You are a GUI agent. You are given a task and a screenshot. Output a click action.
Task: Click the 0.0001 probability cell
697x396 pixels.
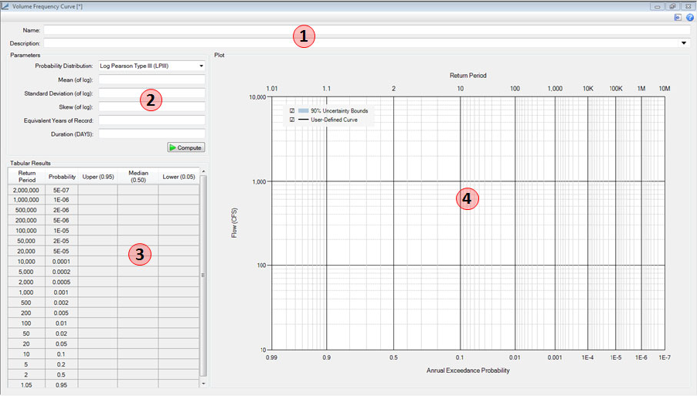point(61,262)
